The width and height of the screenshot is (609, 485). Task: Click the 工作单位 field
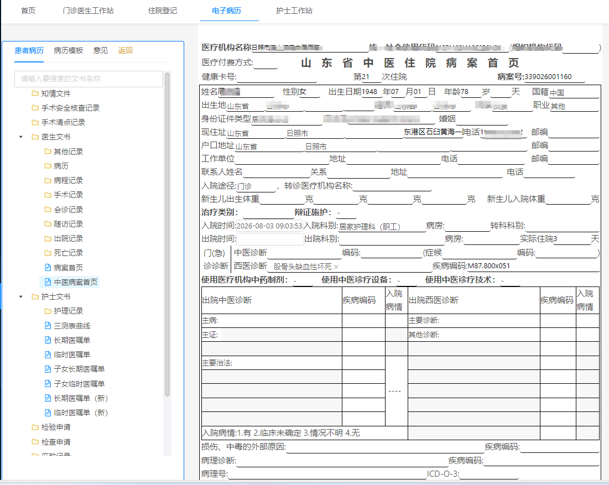coord(282,159)
